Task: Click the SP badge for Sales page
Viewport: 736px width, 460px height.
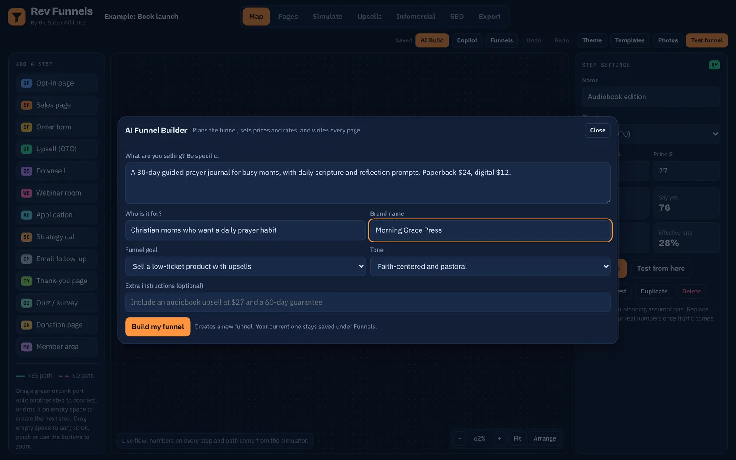Action: click(27, 105)
